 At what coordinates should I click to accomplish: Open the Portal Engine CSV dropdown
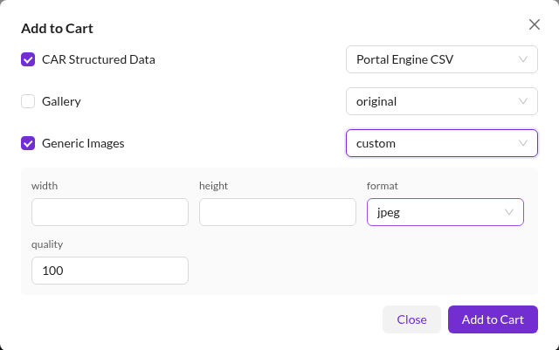coord(442,59)
